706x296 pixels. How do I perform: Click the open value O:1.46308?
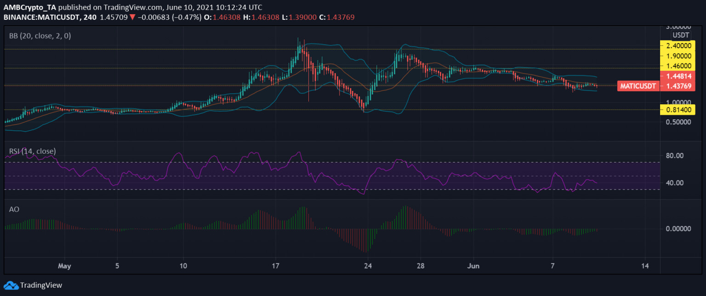coord(223,17)
